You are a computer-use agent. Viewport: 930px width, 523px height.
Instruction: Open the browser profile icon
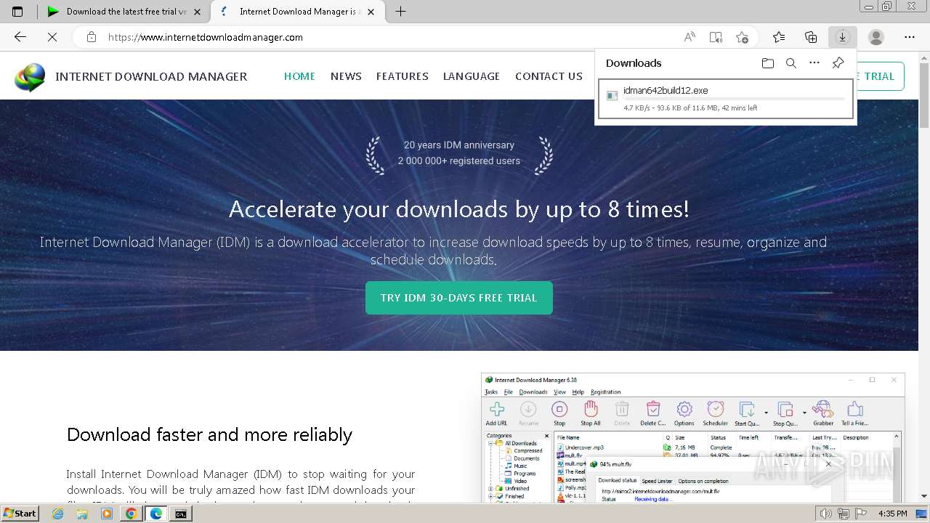coord(876,37)
